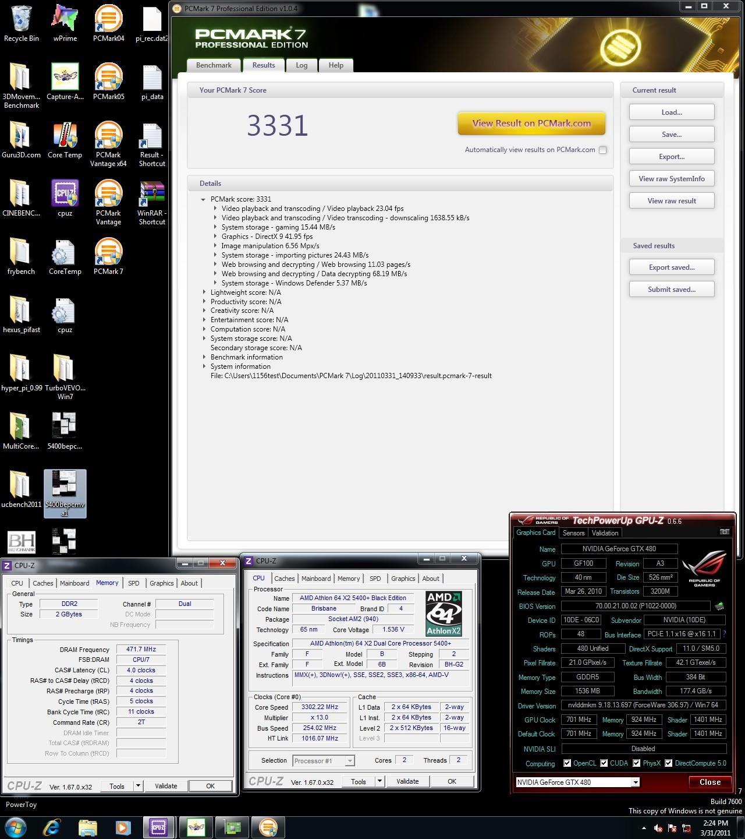Expand the Benchmark information node

click(204, 357)
